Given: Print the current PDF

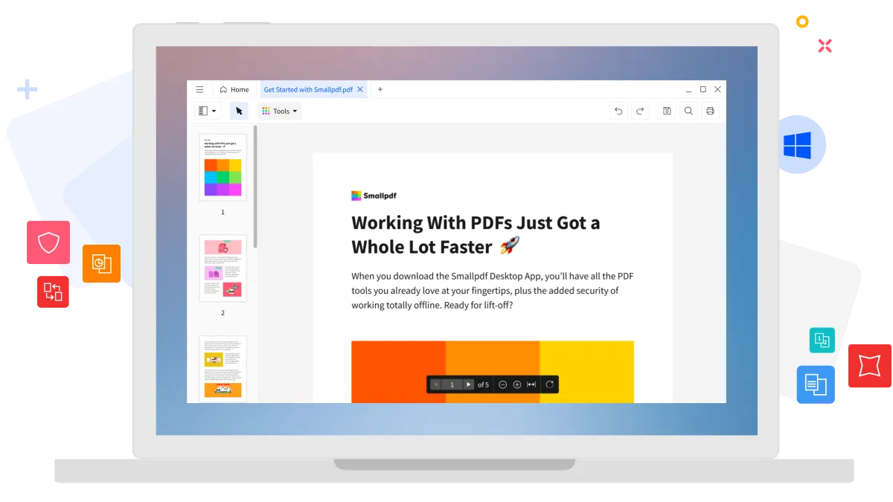Looking at the screenshot, I should point(710,110).
